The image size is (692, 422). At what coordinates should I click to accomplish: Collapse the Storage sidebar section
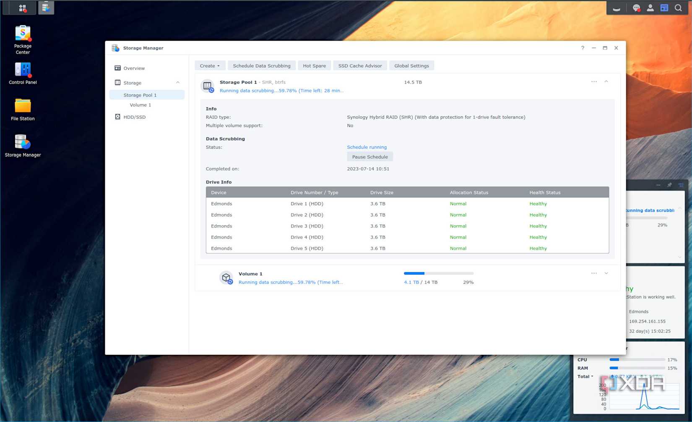(178, 83)
